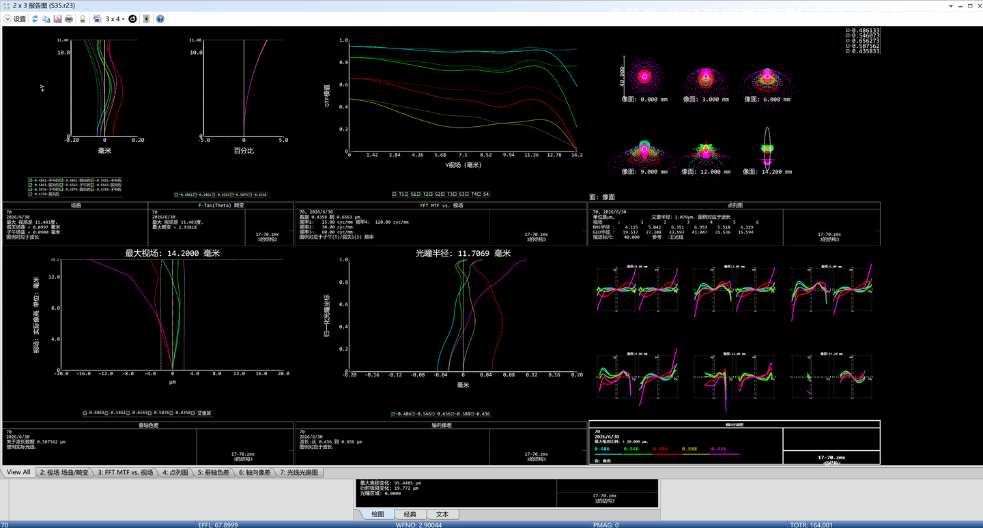Open tab 7: 光线光扇图
Viewport: 983px width, 528px height.
pyautogui.click(x=299, y=472)
